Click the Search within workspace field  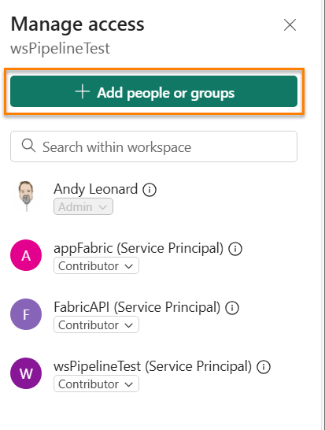click(x=153, y=146)
